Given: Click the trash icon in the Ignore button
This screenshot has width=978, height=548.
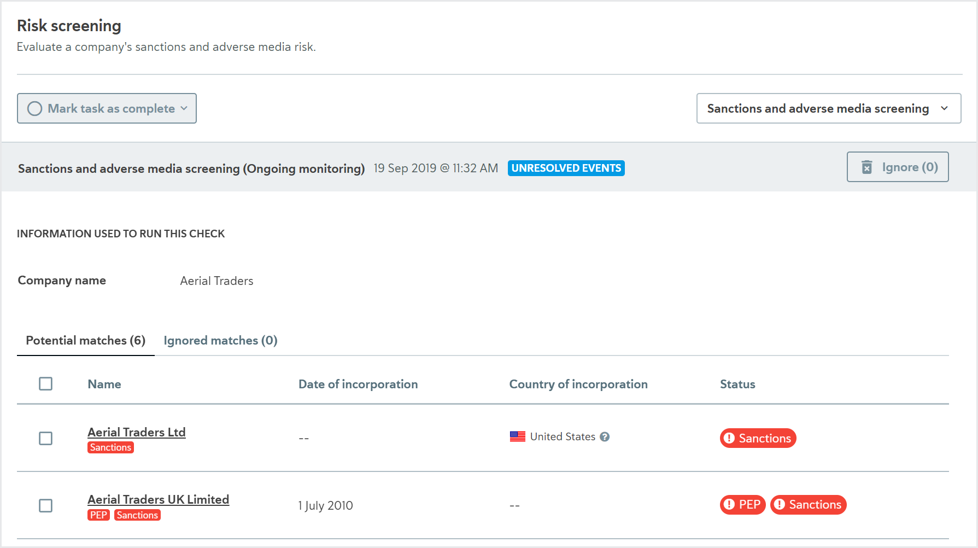Looking at the screenshot, I should click(867, 167).
